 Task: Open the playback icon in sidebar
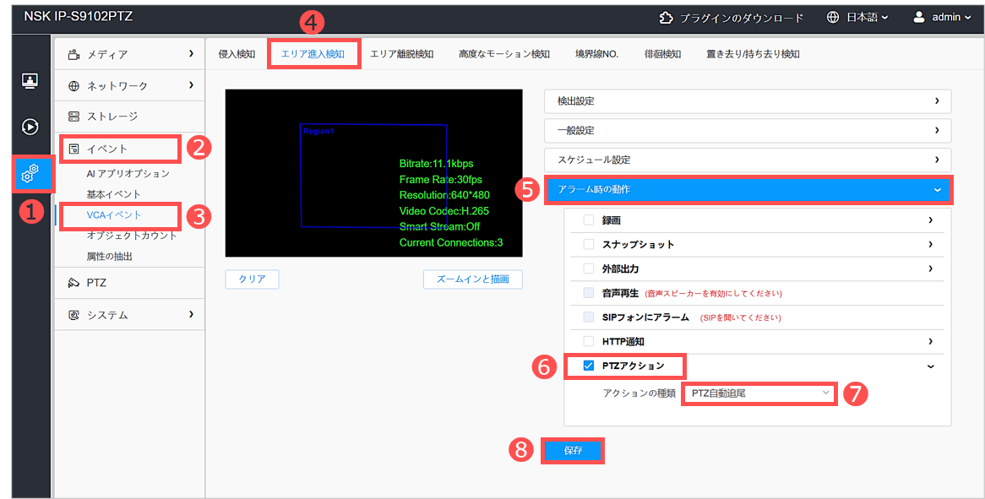(30, 127)
